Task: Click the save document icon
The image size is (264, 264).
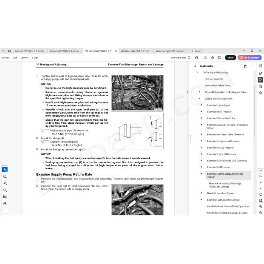Action: [205, 58]
